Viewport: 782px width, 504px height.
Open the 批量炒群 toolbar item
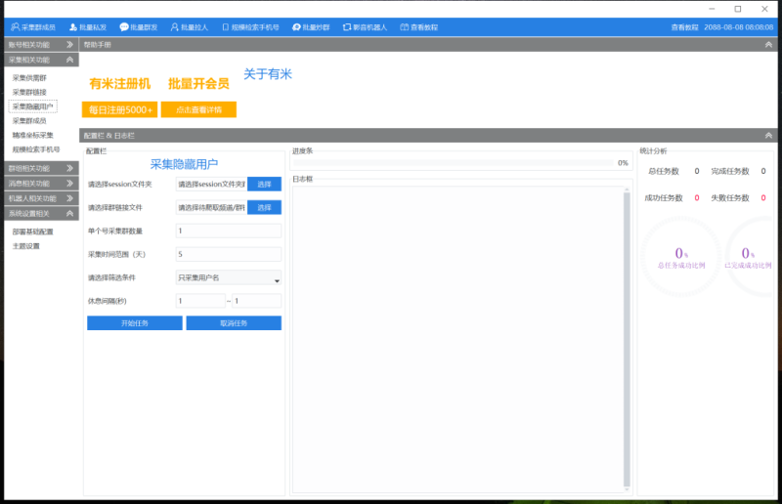point(311,27)
